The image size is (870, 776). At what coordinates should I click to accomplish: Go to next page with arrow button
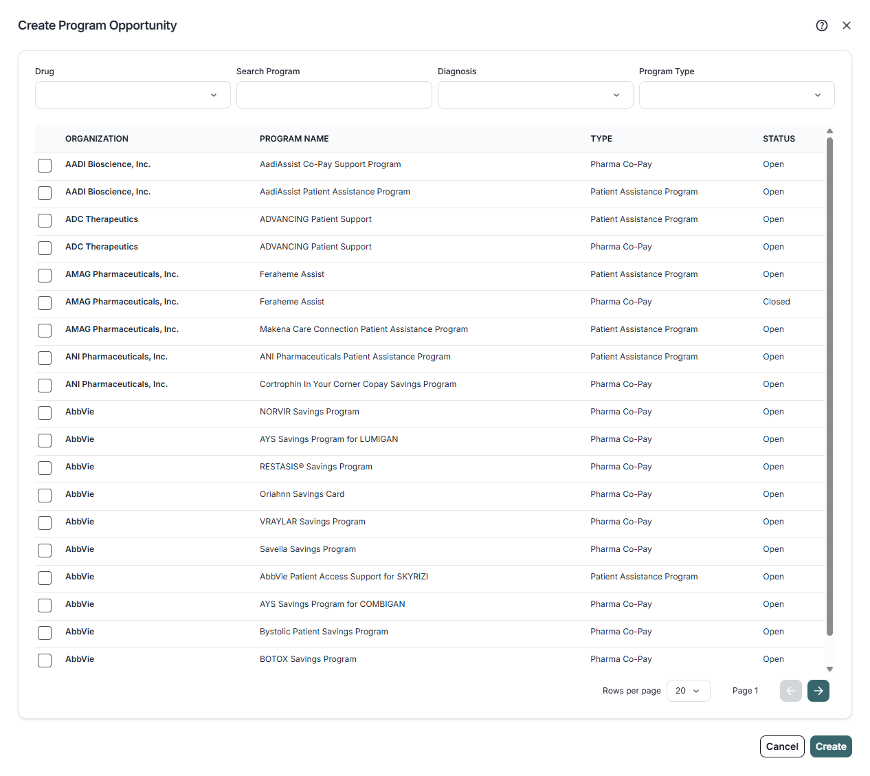[x=818, y=691]
